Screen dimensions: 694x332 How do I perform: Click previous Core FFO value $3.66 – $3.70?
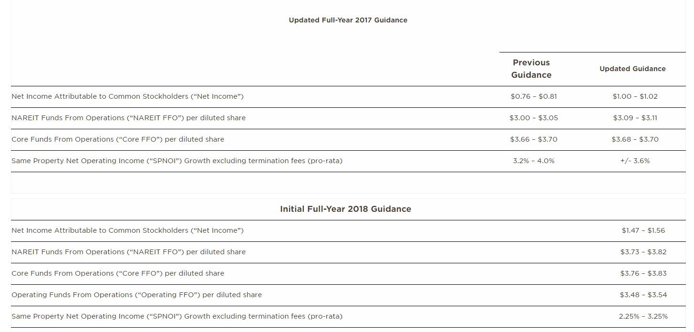point(533,139)
